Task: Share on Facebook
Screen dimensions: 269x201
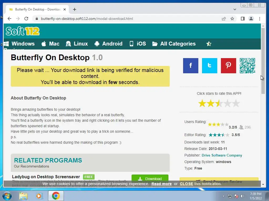Action: coord(191,66)
